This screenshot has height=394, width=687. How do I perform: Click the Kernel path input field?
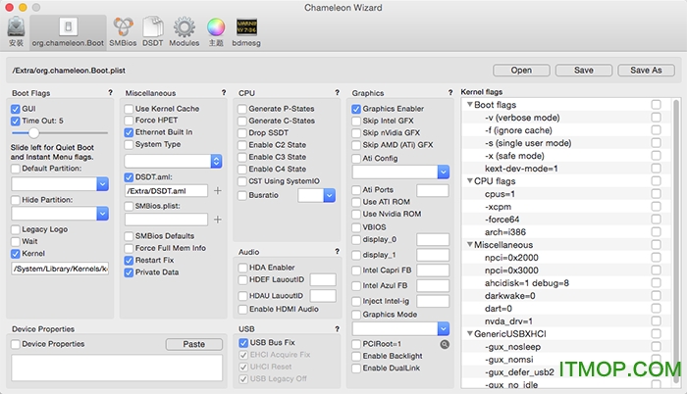point(59,268)
